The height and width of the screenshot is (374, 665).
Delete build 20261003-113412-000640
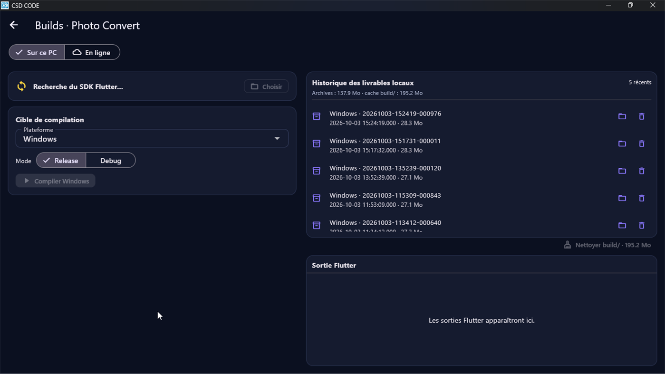click(641, 225)
